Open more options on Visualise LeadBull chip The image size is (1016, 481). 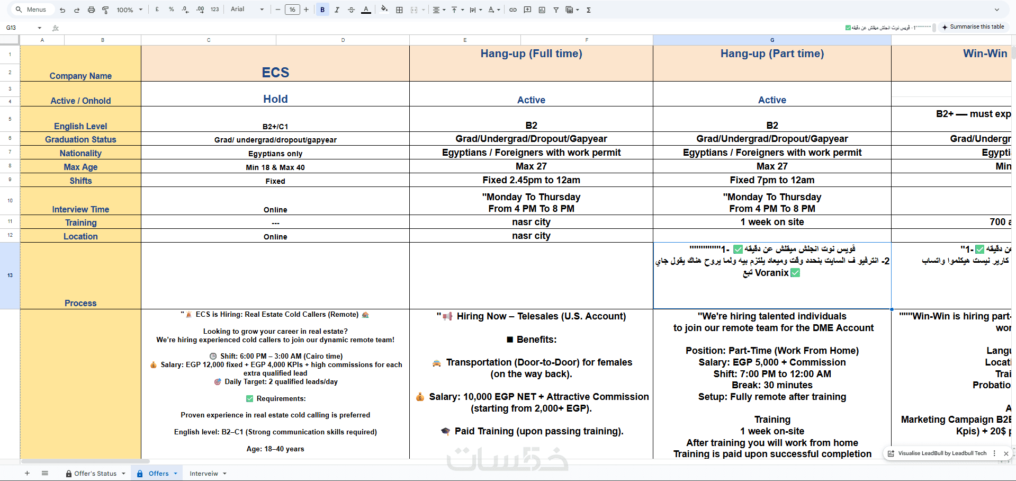tap(994, 453)
